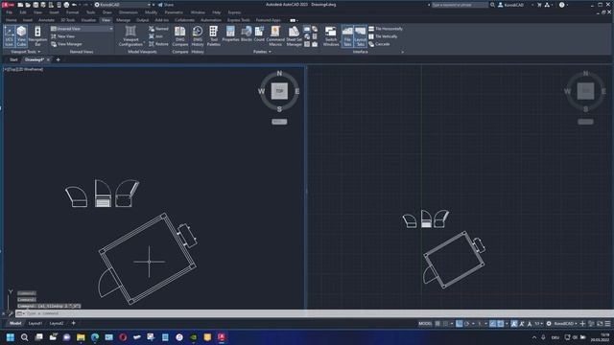
Task: Add a new layout tab
Action: pos(73,323)
